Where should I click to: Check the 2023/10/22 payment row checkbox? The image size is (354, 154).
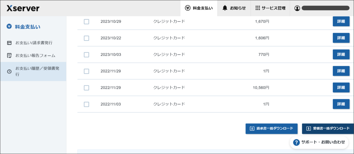86,38
